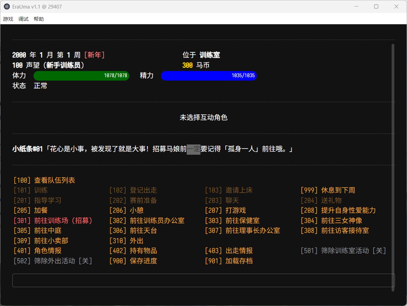Click [901] 加载存档 to load
This screenshot has height=306, width=407.
(228, 261)
